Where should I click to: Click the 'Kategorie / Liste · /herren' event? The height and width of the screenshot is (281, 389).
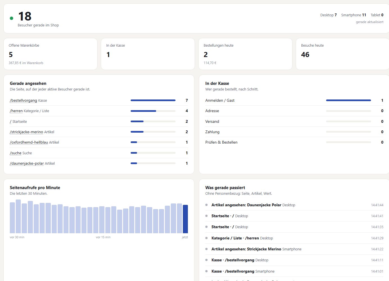(294, 238)
